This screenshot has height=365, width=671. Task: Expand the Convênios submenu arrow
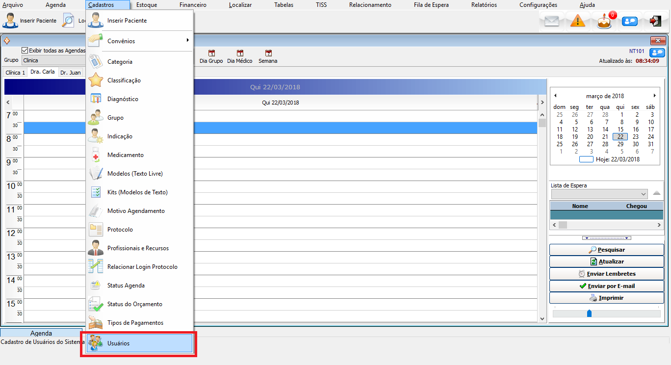[x=187, y=41]
